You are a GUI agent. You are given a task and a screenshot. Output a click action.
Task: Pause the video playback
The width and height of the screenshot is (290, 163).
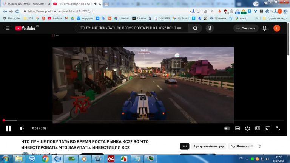9,128
